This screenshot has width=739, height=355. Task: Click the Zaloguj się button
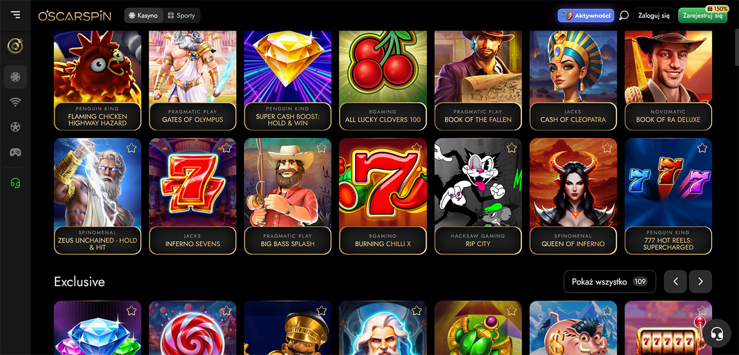654,16
